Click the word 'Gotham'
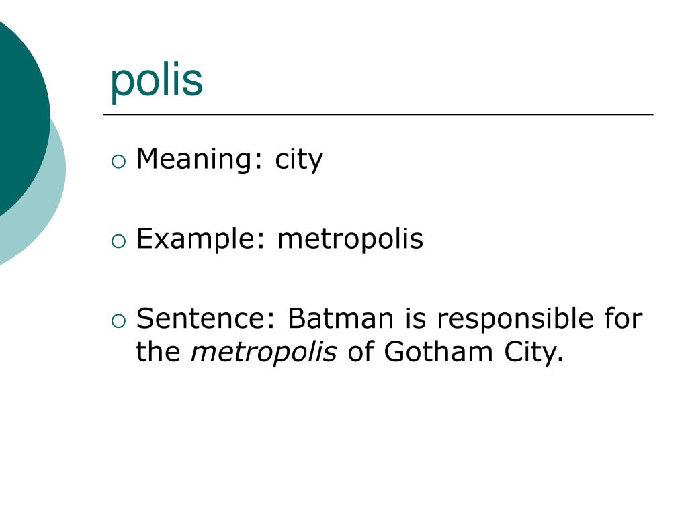The width and height of the screenshot is (688, 516). [x=438, y=352]
